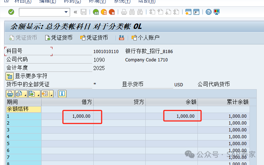Viewport: 264px width, 165px height.
Task: Create a new session via toolbar icon
Action: click(188, 12)
